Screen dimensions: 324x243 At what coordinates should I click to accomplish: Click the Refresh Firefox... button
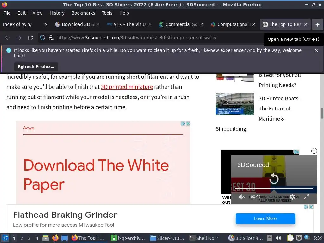point(36,66)
